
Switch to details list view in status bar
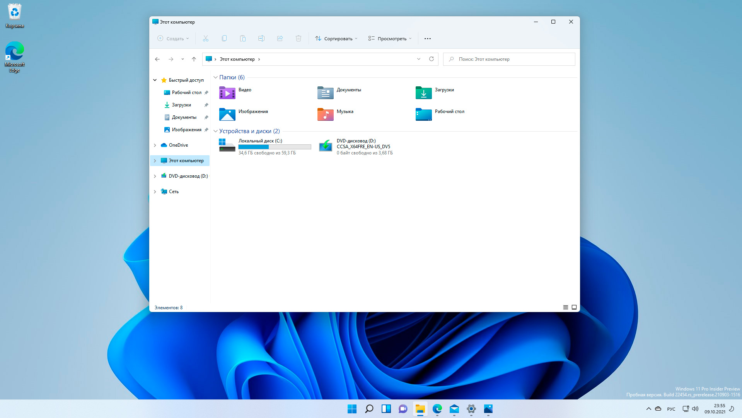click(565, 307)
